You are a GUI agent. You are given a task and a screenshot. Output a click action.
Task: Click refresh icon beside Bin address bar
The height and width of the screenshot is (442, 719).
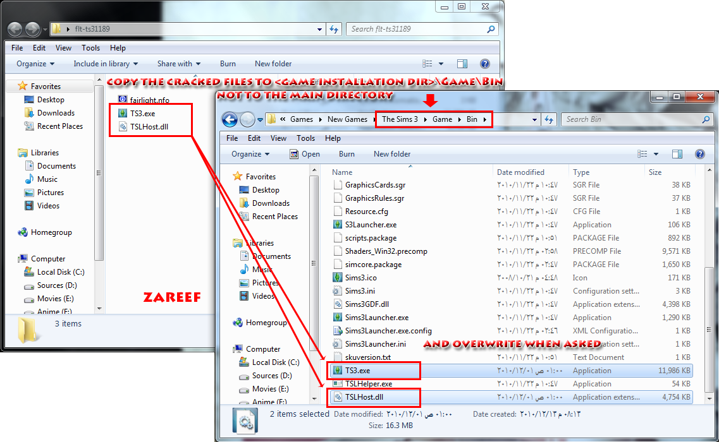[549, 119]
